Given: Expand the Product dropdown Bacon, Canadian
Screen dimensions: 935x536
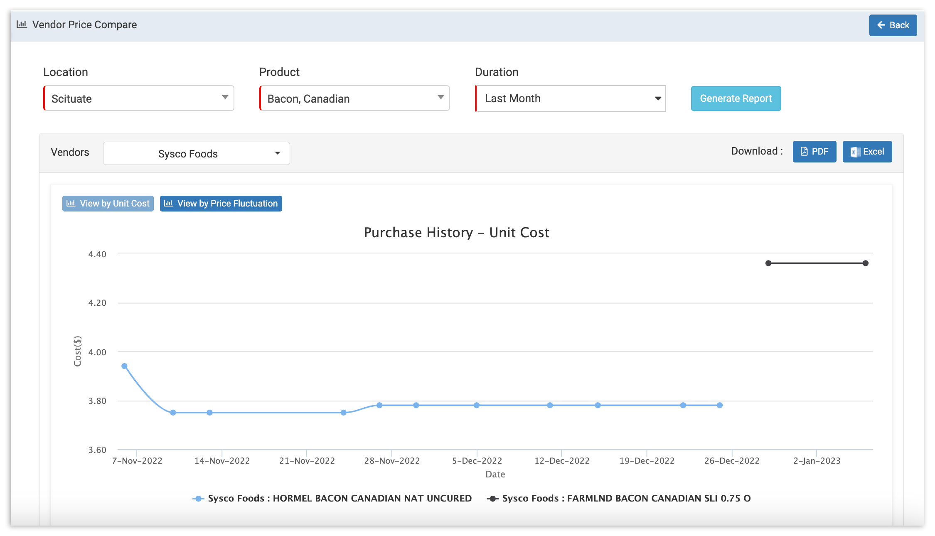Looking at the screenshot, I should [x=354, y=98].
